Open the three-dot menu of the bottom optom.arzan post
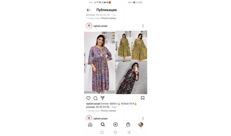Viewport: 231px width, 136px height. click(x=143, y=118)
